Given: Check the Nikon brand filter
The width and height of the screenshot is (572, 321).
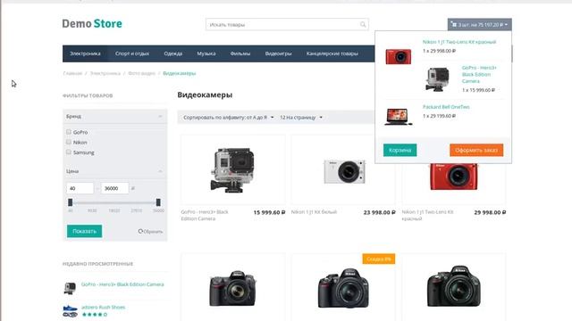Looking at the screenshot, I should [x=69, y=142].
